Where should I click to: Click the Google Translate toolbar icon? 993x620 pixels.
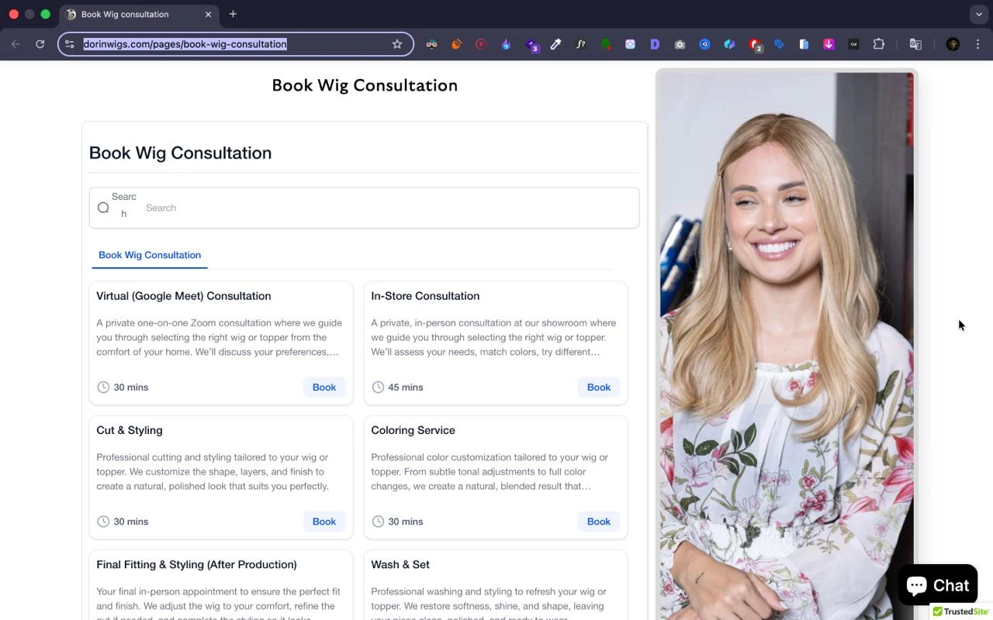[x=915, y=44]
